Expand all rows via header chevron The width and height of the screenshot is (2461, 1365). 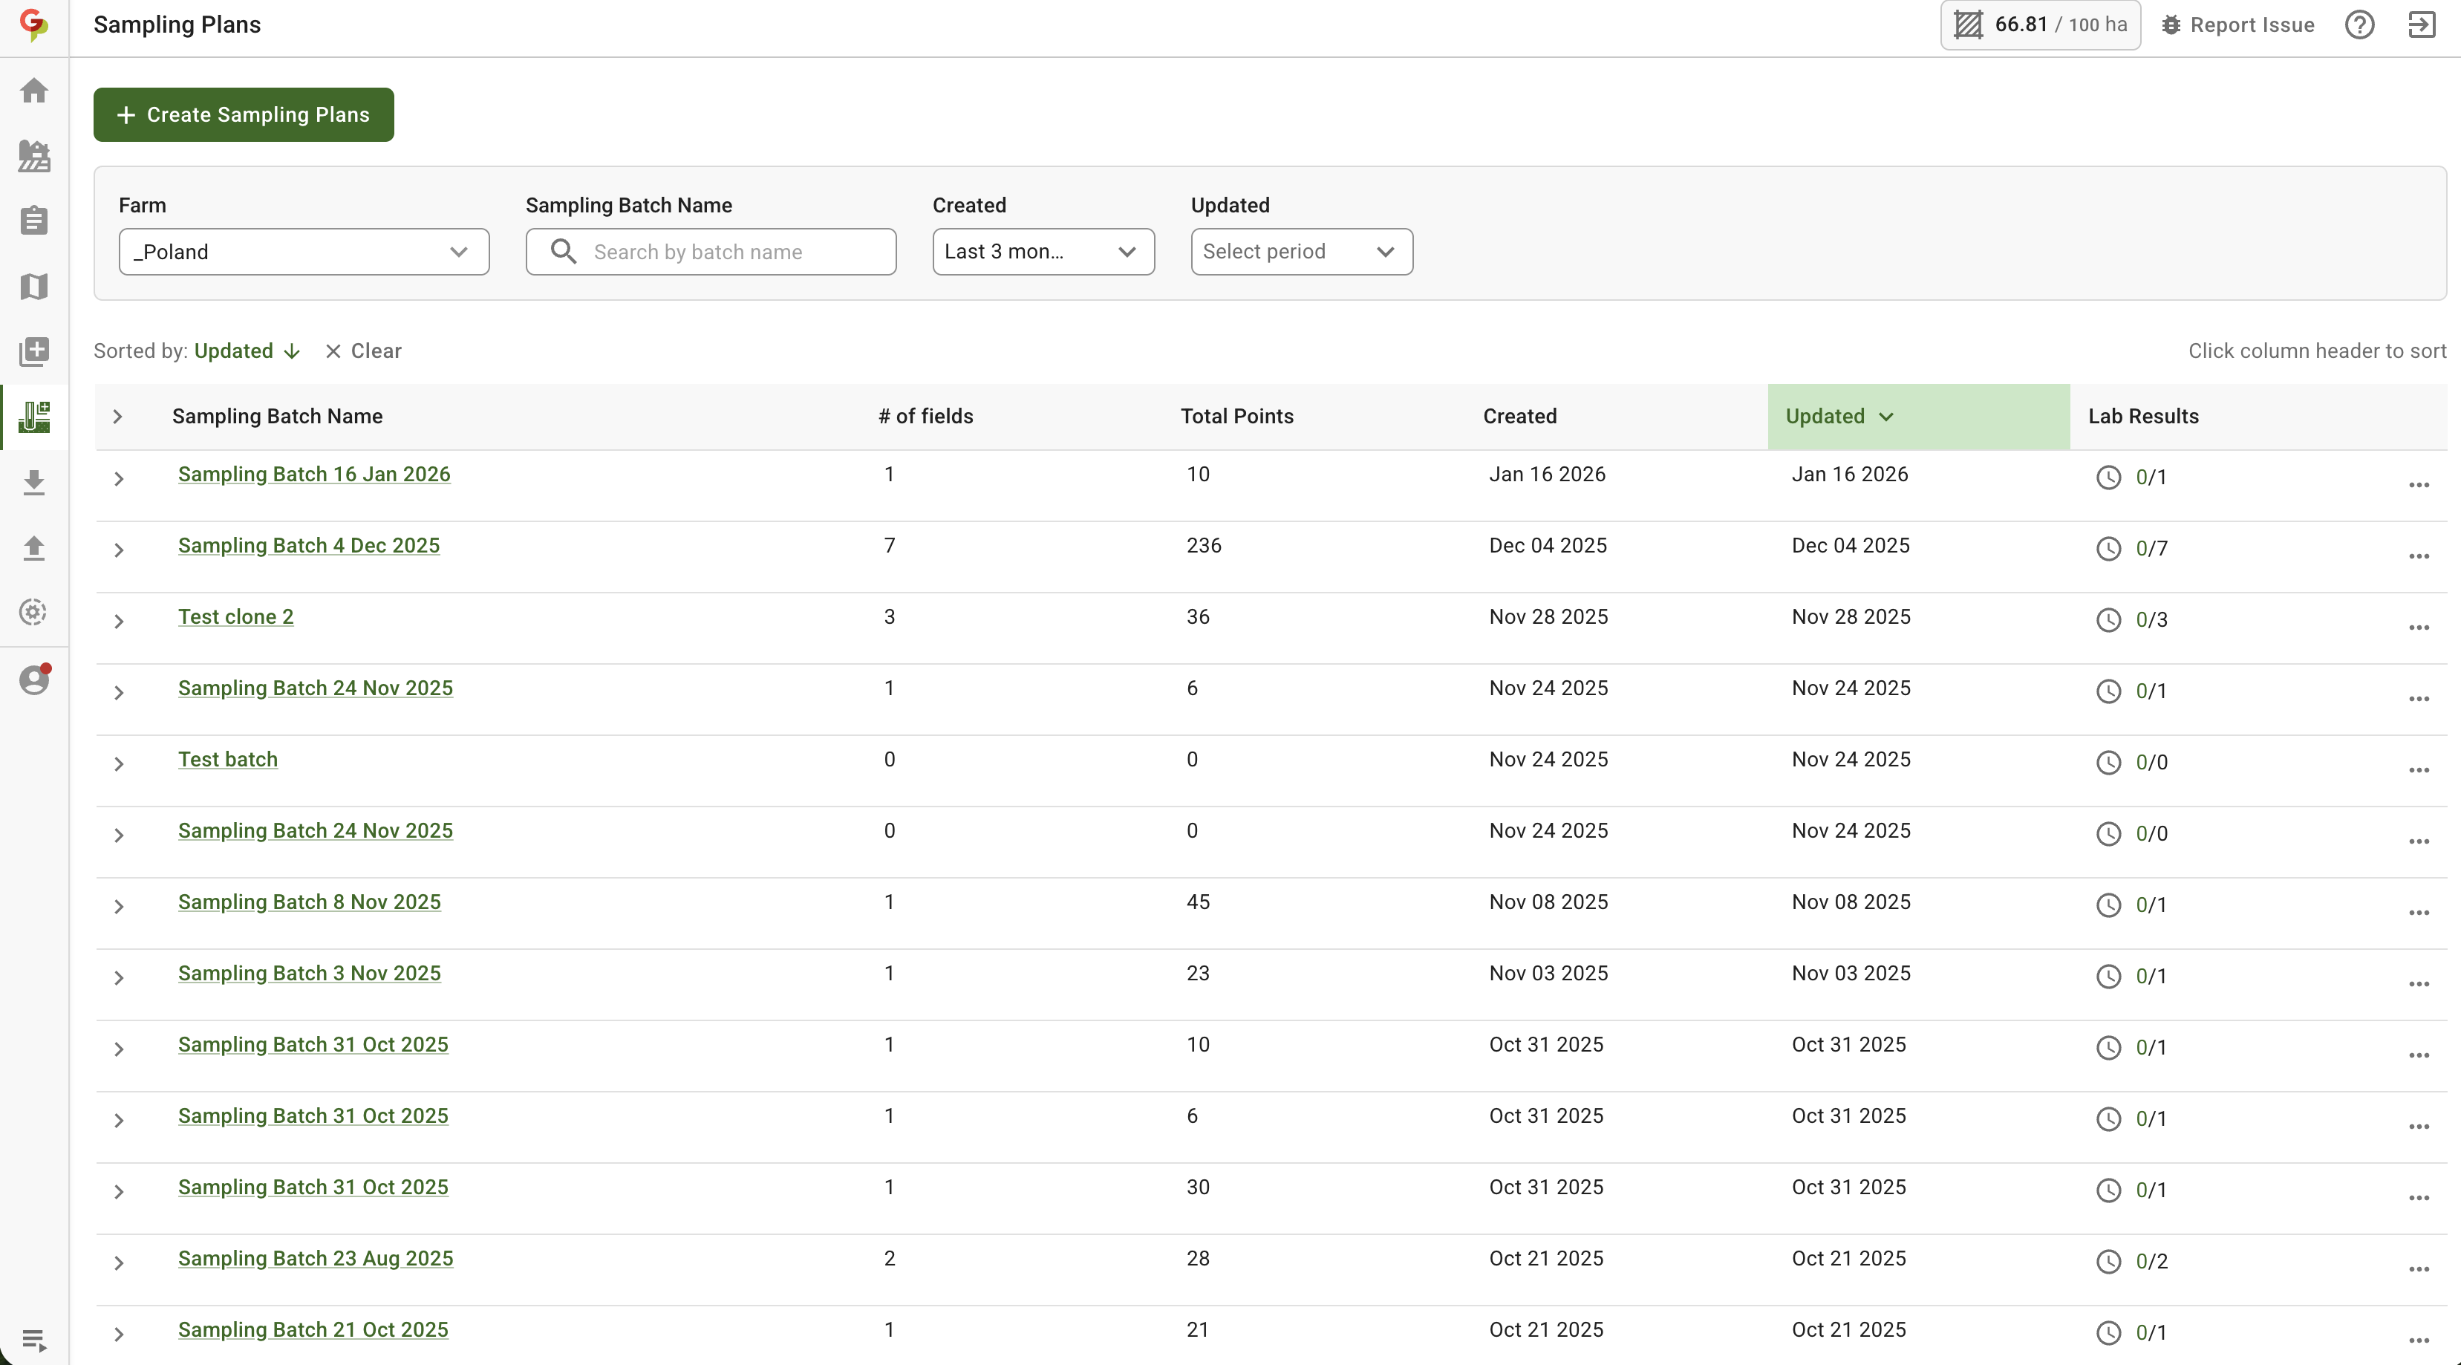click(x=119, y=417)
